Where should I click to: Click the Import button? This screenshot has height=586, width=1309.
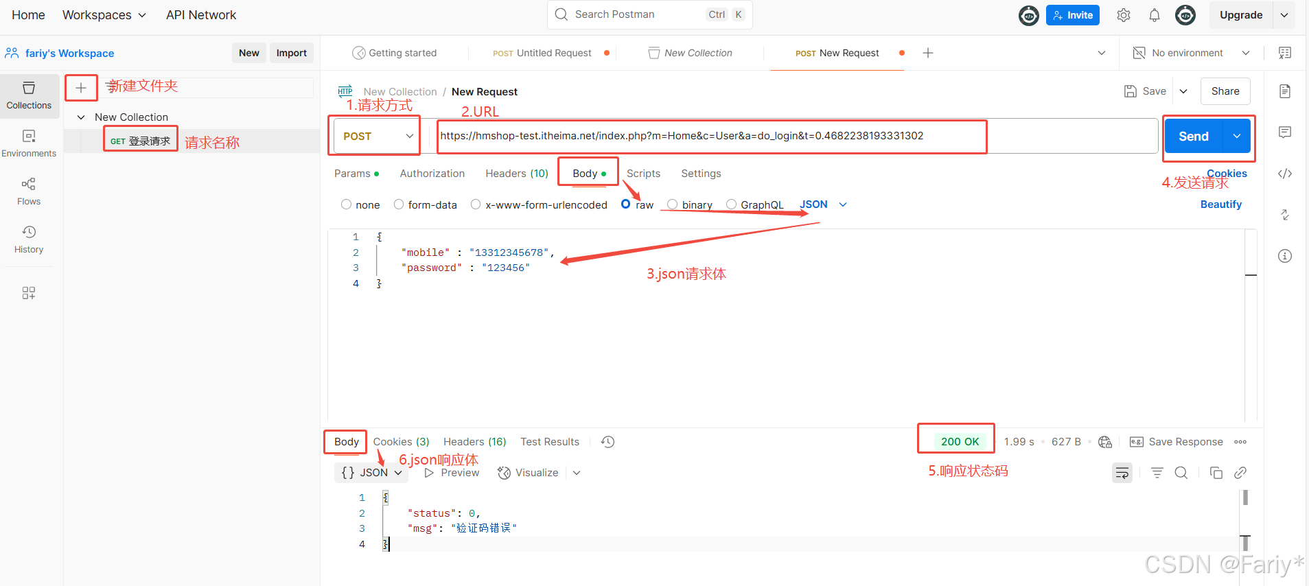(291, 53)
